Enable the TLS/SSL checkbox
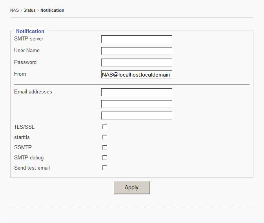This screenshot has width=264, height=223. pos(105,127)
